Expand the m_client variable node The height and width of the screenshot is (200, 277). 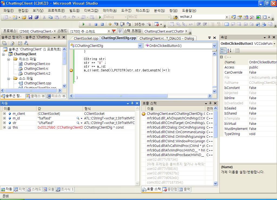[x=4, y=114]
